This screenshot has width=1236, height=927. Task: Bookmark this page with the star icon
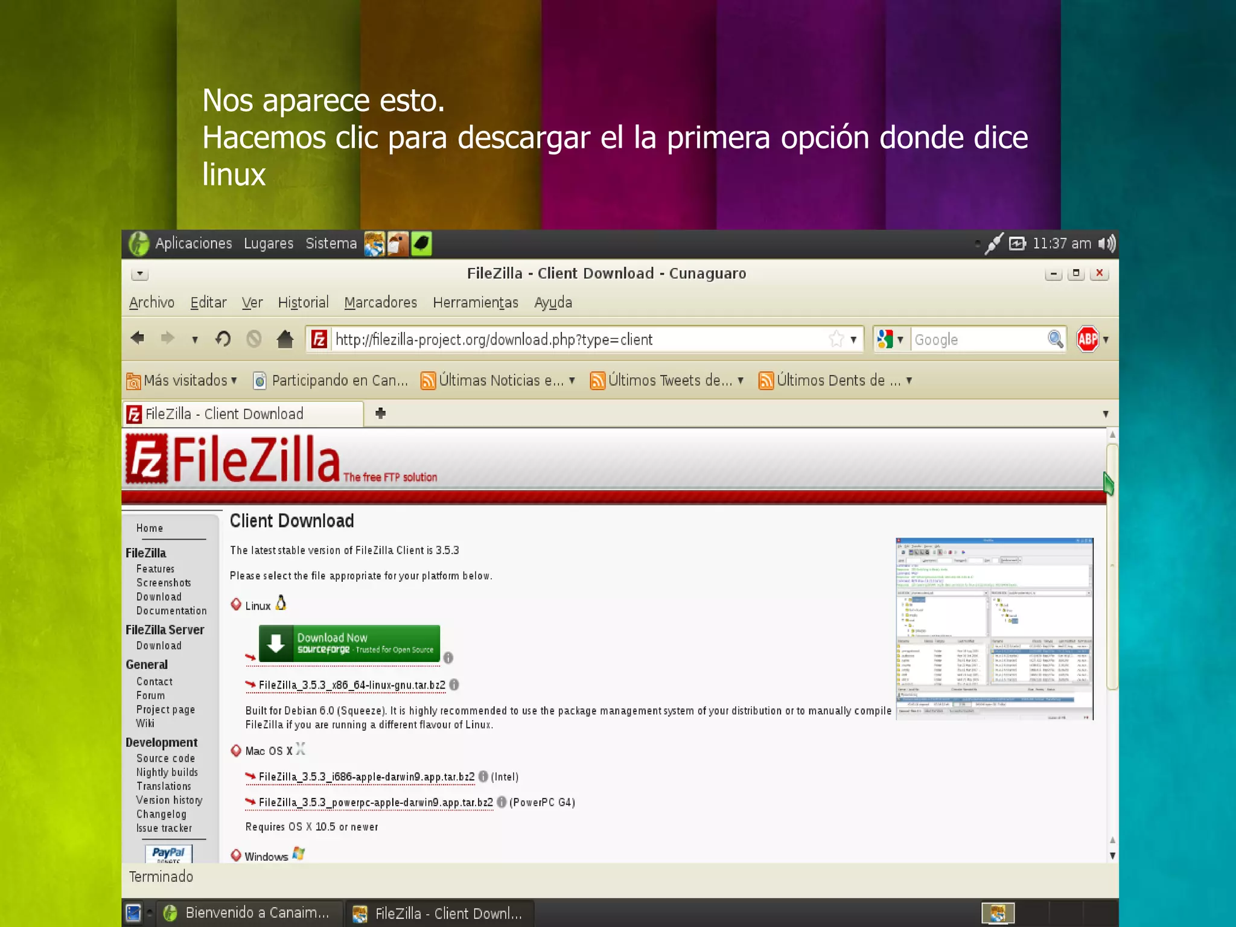point(836,339)
